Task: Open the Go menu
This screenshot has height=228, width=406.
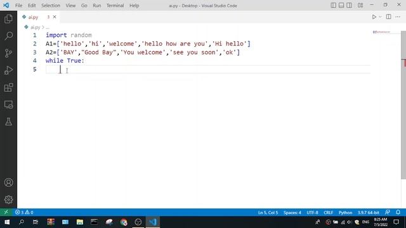Action: 84,6
